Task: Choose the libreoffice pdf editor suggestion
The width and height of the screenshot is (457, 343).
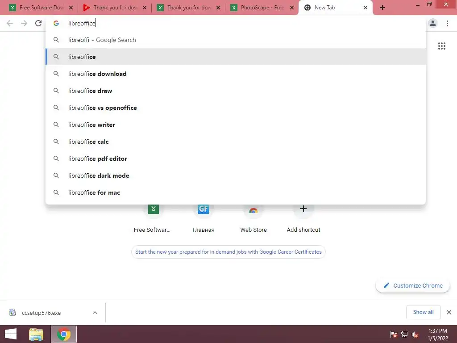Action: coord(236,159)
